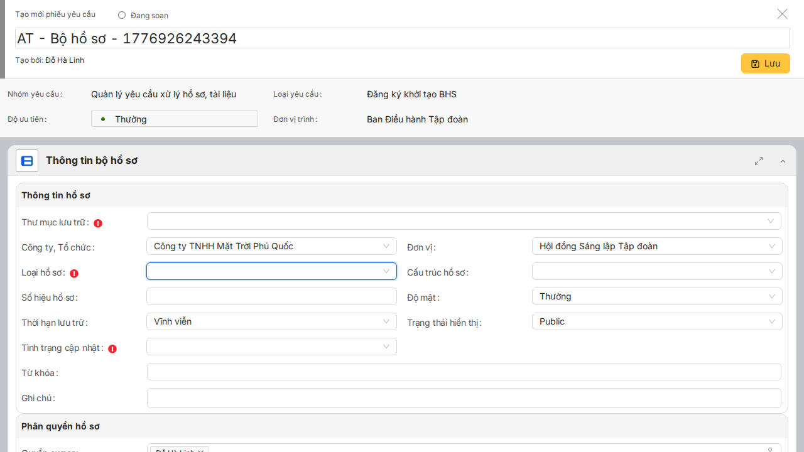Select the Đang soạn radio button
The image size is (804, 452).
click(x=122, y=15)
